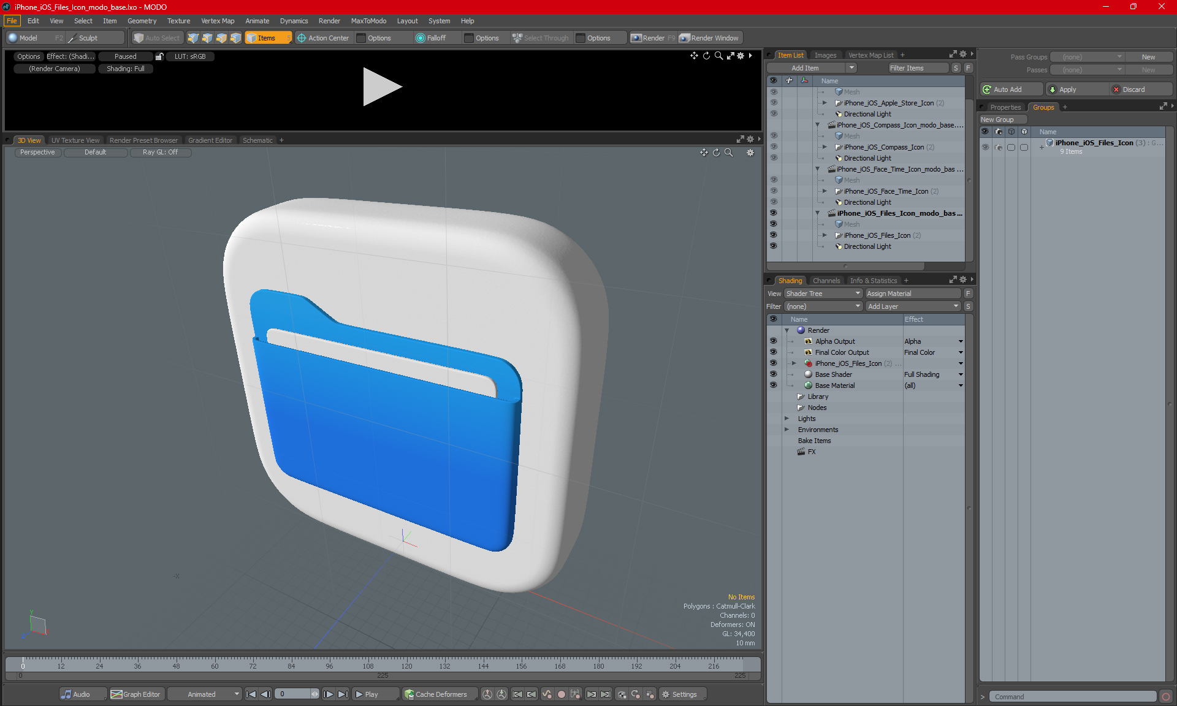Select Materials selection mode icon
Screen dimensions: 1177x706
tap(235, 38)
